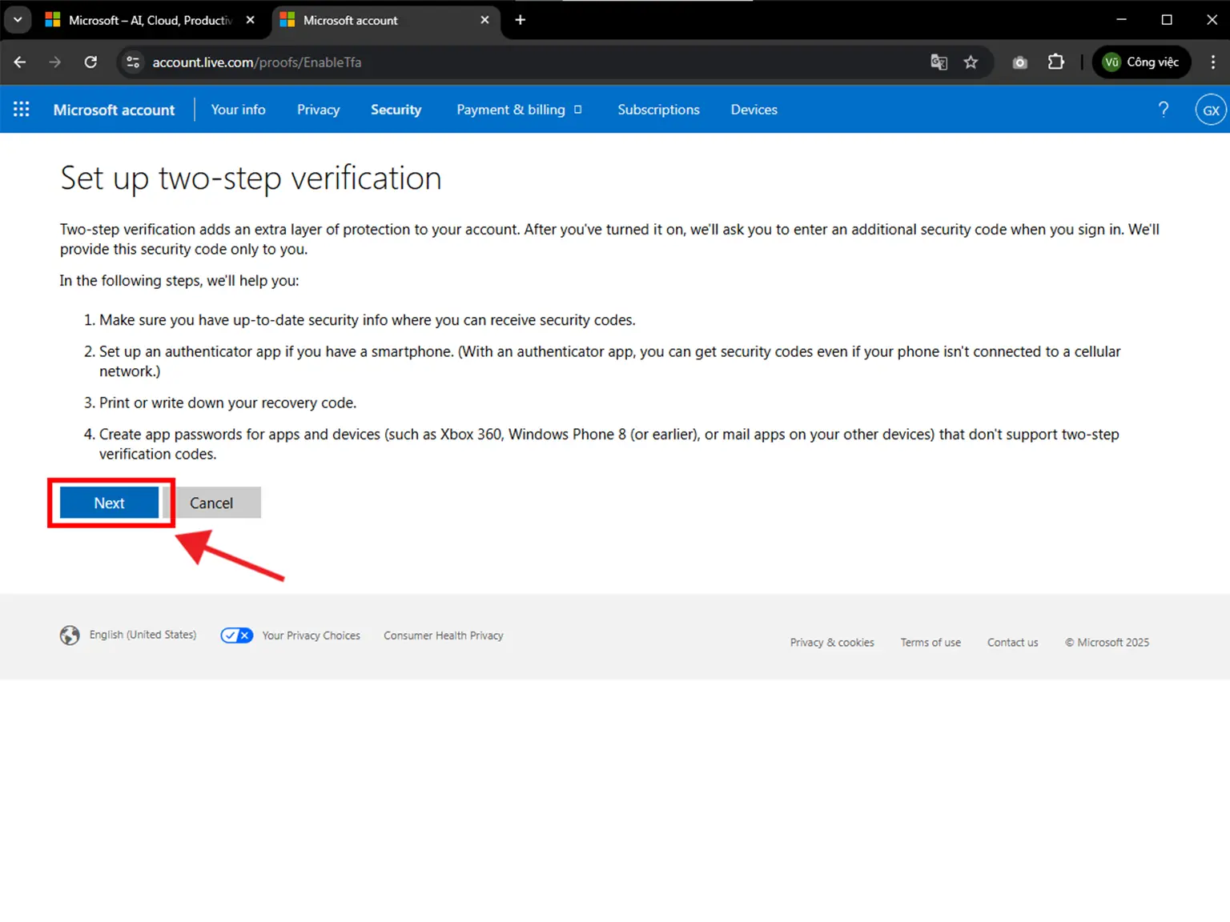
Task: Open Microsoft account help
Action: pos(1164,109)
